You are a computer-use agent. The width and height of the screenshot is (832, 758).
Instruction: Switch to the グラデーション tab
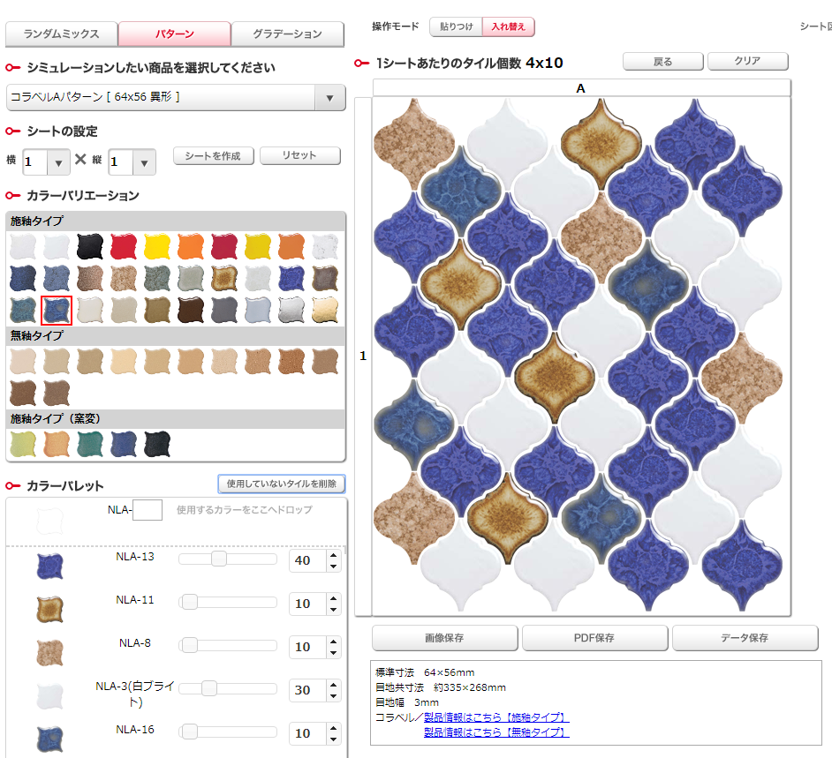tap(287, 34)
